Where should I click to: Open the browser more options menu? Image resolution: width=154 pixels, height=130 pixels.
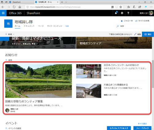pyautogui.click(x=151, y=7)
